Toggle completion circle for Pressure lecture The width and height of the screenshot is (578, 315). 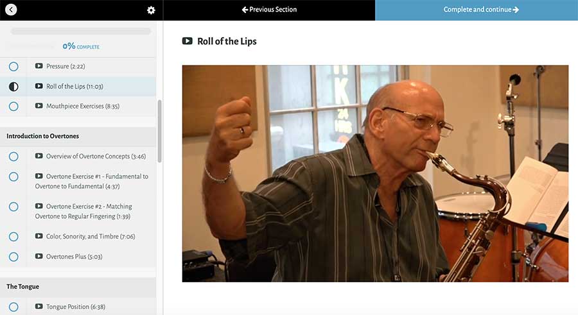click(13, 66)
